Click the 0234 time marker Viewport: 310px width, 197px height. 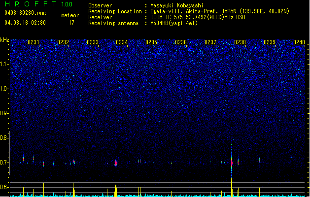[x=122, y=42]
